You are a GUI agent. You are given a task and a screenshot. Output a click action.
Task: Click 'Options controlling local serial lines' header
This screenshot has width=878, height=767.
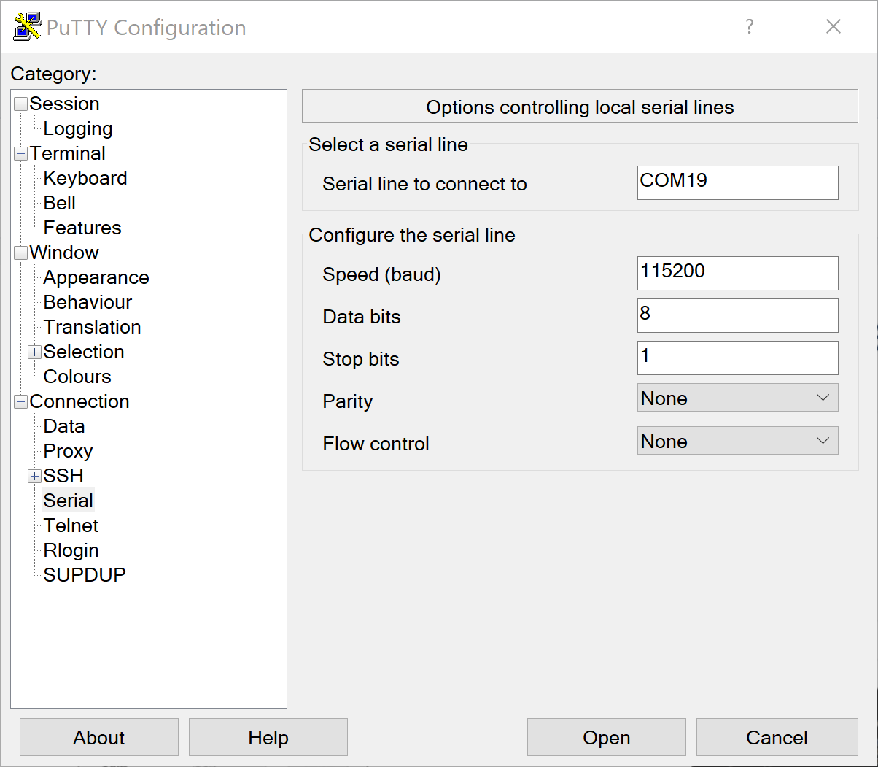(580, 107)
